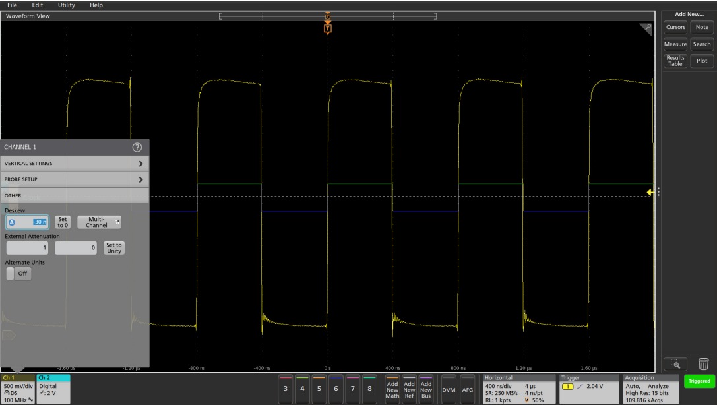Click the Set to 0 deskew button
717x405 pixels.
62,222
